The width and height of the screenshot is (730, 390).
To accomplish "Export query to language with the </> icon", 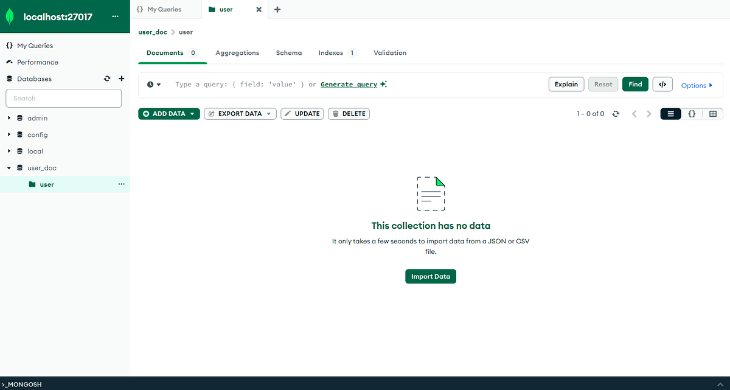I will [x=662, y=84].
